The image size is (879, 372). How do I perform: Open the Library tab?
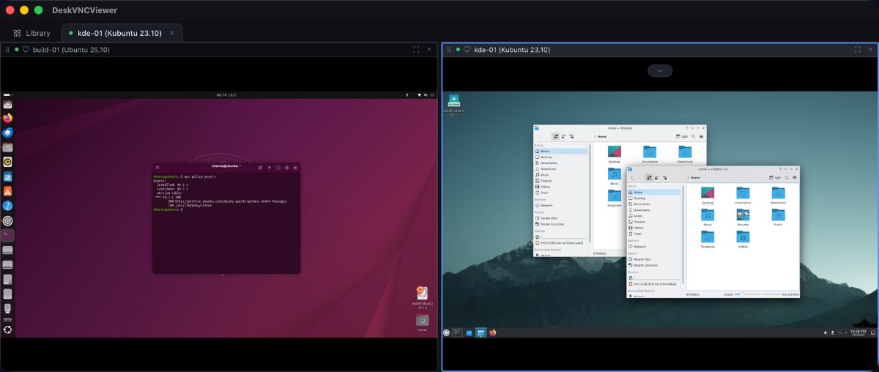(32, 33)
